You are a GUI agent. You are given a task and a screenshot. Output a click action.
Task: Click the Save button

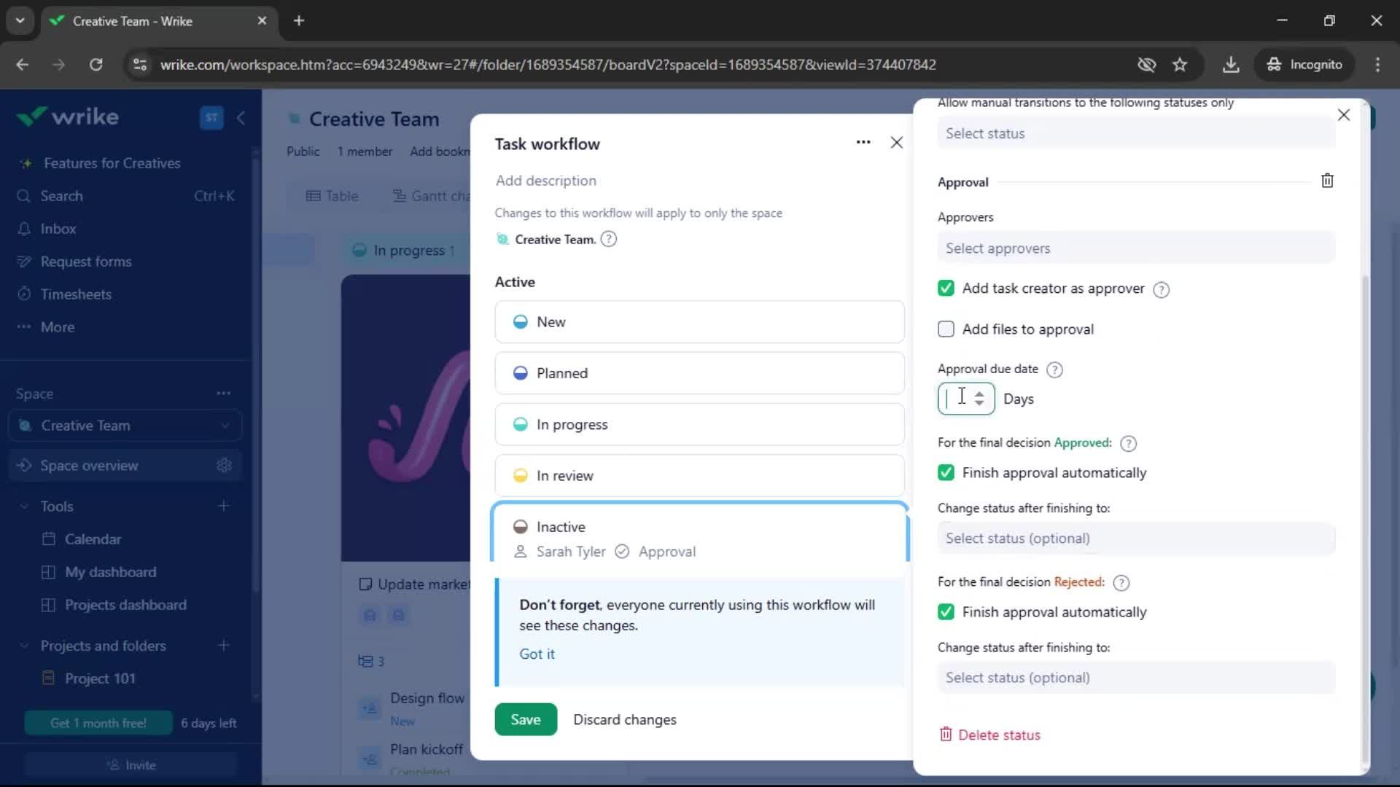click(526, 720)
